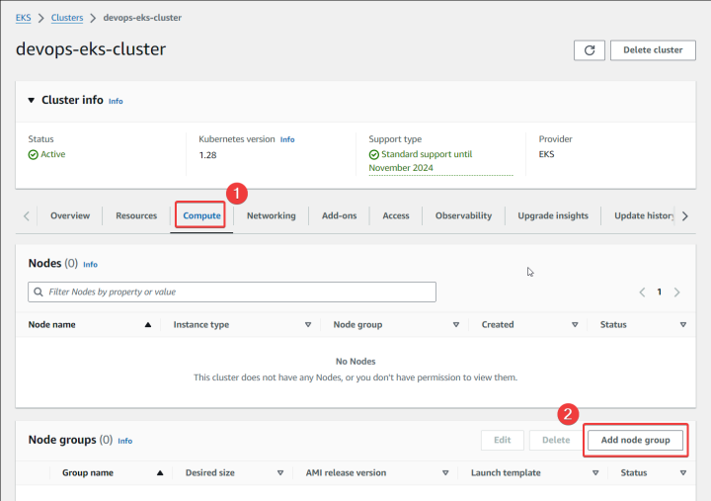The image size is (711, 501).
Task: Collapse the Cluster info section
Action: pyautogui.click(x=31, y=100)
